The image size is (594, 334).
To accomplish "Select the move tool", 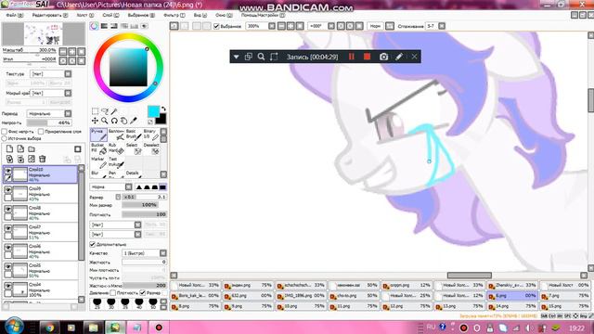I will (x=95, y=121).
